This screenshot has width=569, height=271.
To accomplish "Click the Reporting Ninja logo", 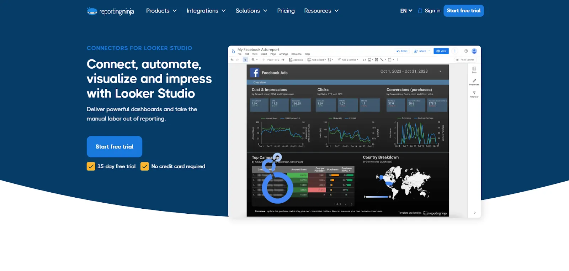I will pos(110,11).
